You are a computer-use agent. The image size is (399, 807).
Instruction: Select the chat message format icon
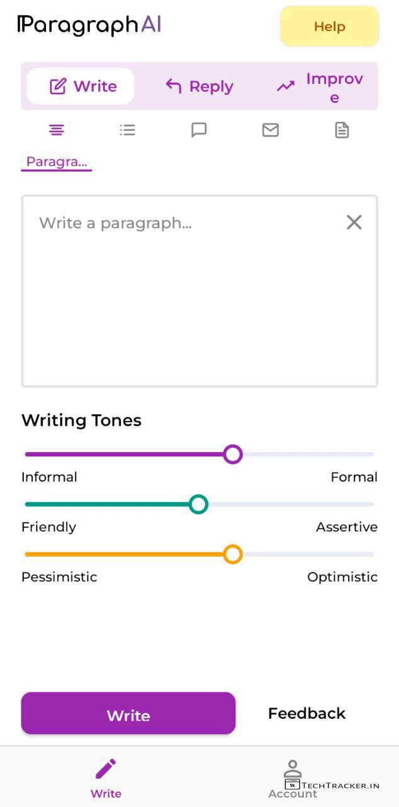click(199, 131)
